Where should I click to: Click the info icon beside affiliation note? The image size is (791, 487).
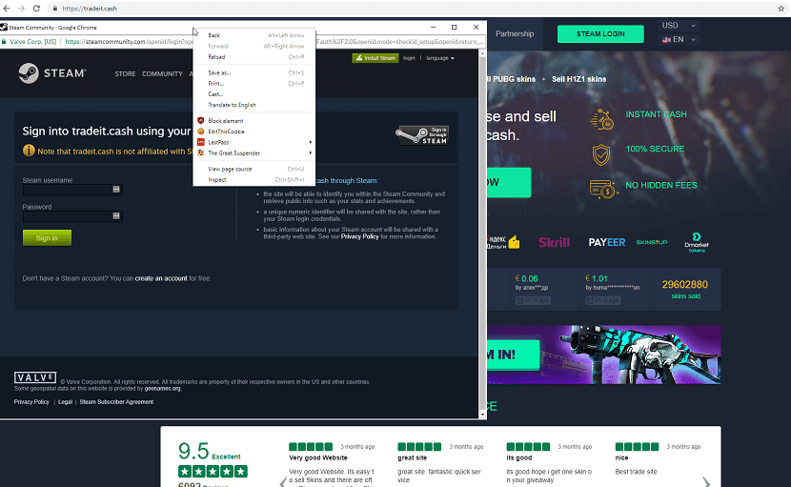29,151
